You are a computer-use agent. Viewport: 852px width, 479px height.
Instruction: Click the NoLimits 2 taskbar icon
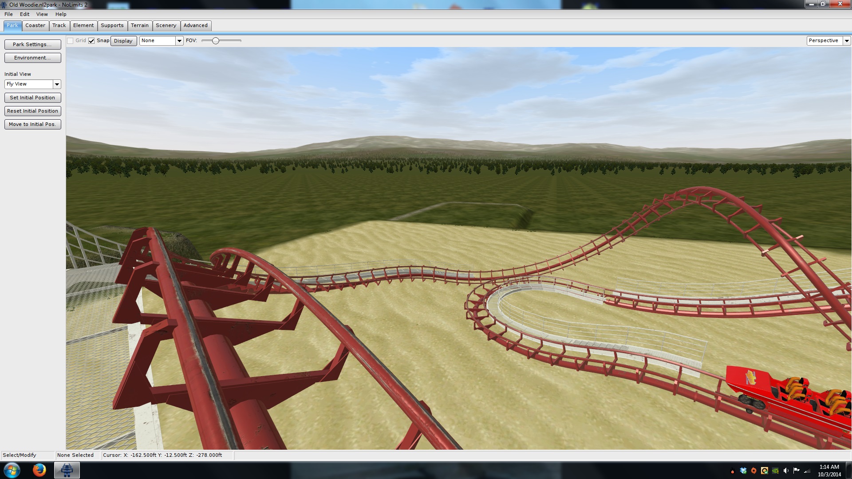pos(67,470)
